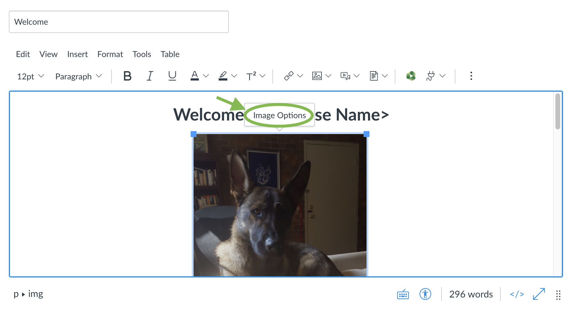Screen dimensions: 576x311
Task: Toggle bold formatting
Action: click(127, 76)
